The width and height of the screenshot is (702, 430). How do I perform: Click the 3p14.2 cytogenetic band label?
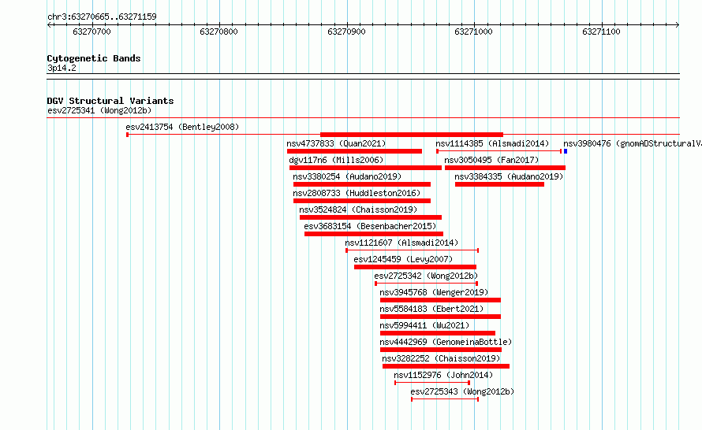click(x=62, y=68)
